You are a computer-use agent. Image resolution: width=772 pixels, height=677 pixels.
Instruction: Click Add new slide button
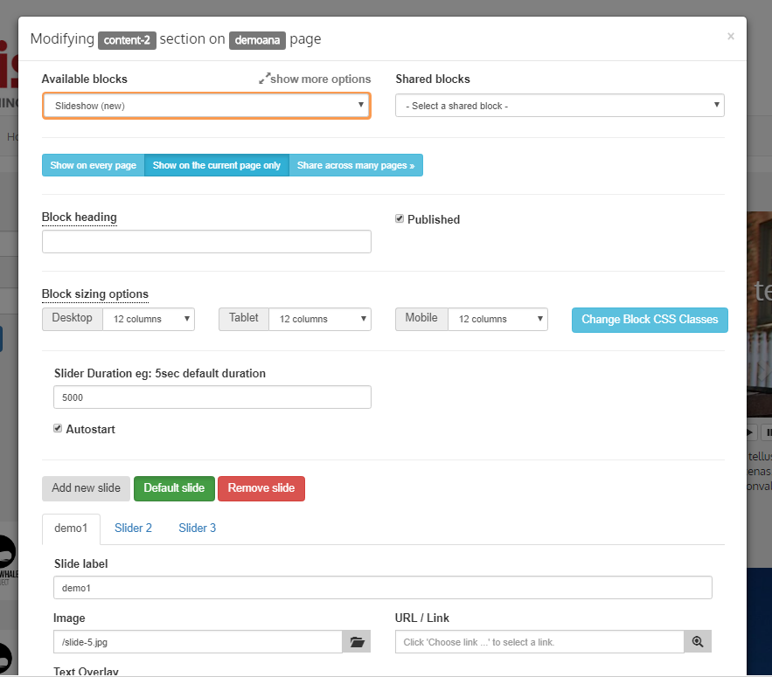pos(87,488)
